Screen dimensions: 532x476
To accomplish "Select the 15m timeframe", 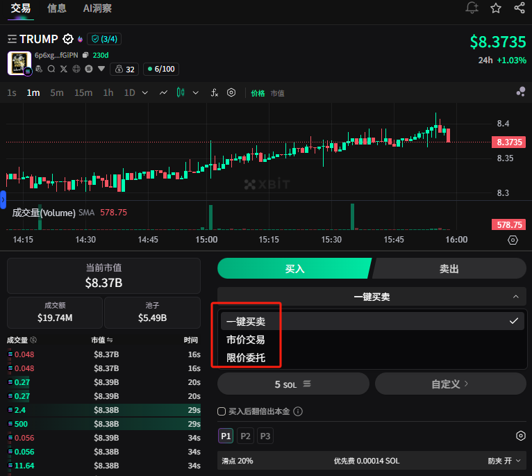I will click(x=83, y=92).
